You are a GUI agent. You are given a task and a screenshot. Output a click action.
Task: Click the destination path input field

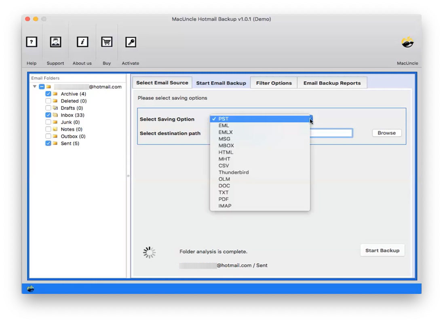tap(331, 133)
